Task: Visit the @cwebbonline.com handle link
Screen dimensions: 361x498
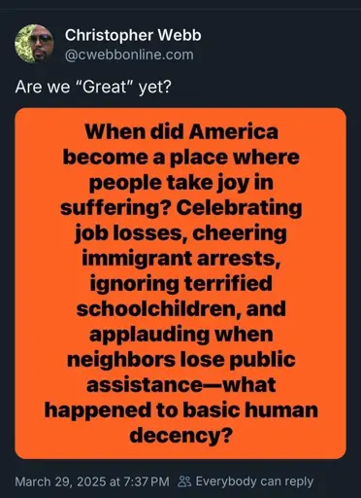Action: click(129, 54)
